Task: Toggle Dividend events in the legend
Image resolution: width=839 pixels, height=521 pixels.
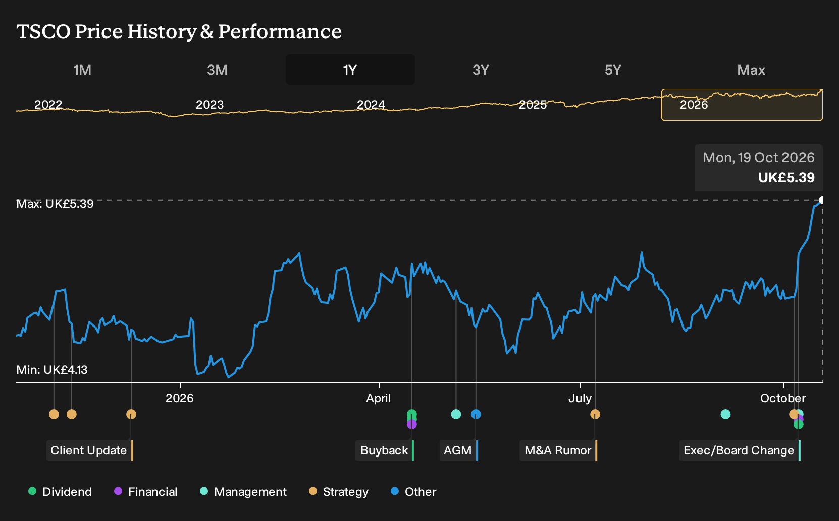Action: (60, 491)
